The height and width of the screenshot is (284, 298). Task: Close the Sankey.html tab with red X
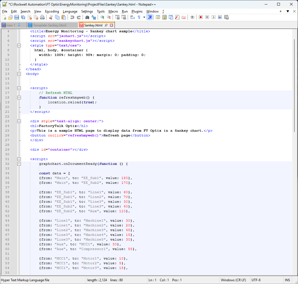tap(111, 25)
